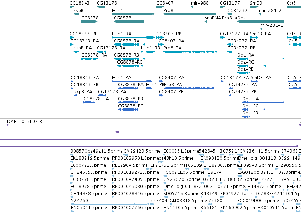Select the "CG8378" gene label

point(90,18)
